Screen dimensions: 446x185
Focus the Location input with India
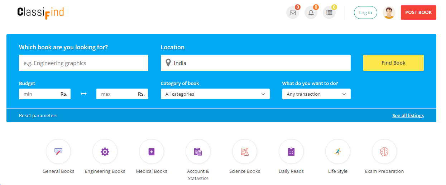pyautogui.click(x=256, y=63)
